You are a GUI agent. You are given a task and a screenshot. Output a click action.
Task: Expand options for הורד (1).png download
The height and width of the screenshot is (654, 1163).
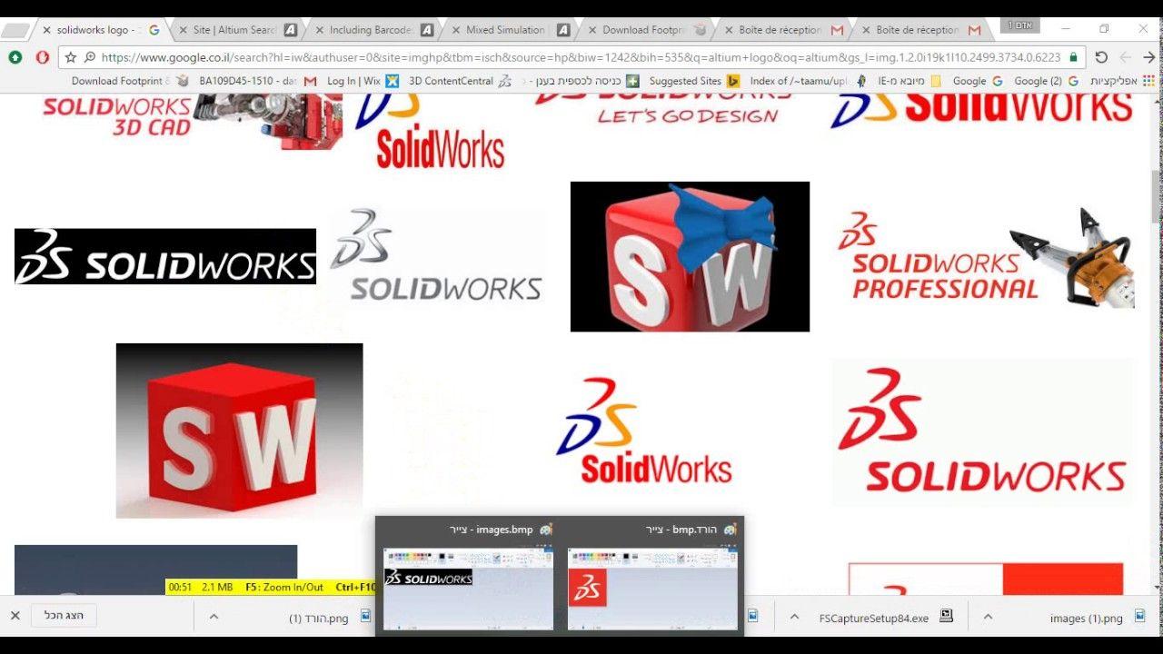[x=214, y=617]
